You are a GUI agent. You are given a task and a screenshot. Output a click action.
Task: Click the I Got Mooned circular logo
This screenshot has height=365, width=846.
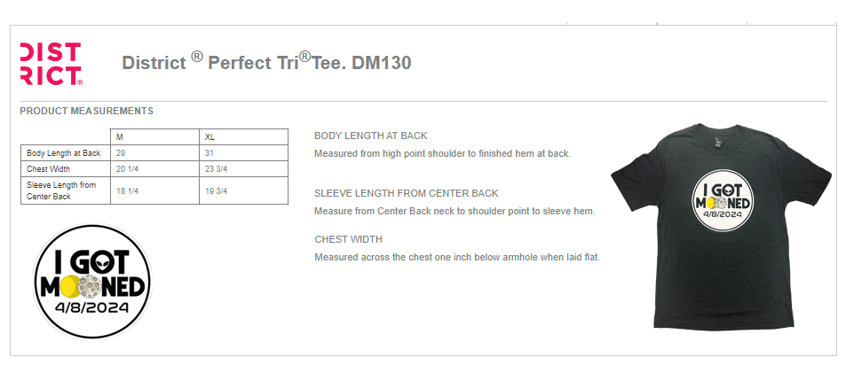coord(92,282)
